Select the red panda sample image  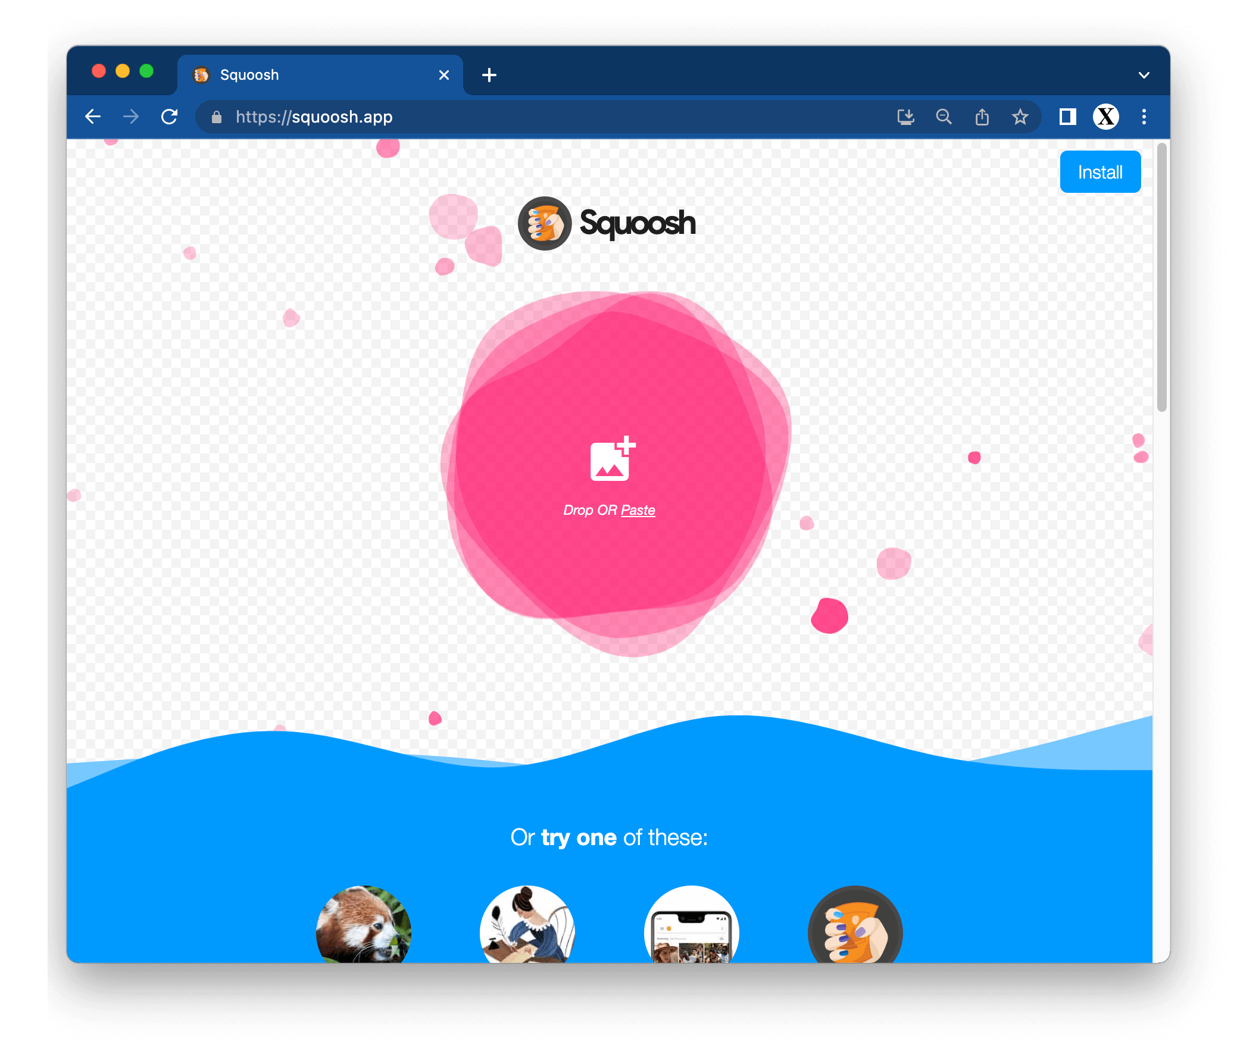(x=364, y=927)
